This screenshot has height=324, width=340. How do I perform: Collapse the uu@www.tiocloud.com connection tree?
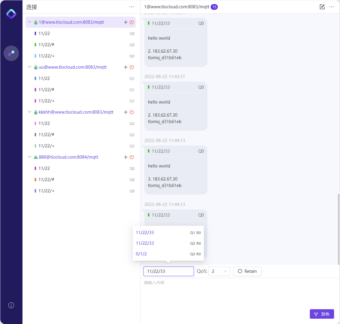point(30,67)
